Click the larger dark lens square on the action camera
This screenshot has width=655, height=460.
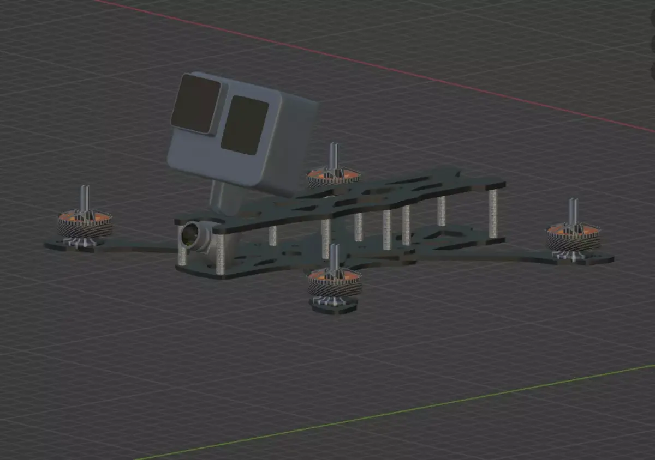click(x=195, y=104)
